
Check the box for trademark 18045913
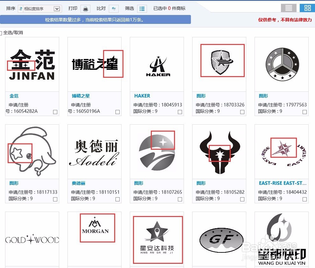click(180, 112)
